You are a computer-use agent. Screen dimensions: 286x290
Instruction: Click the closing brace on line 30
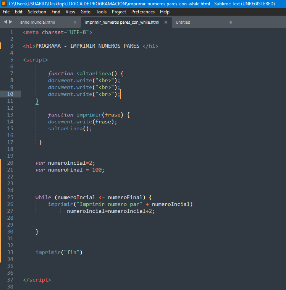[37, 232]
